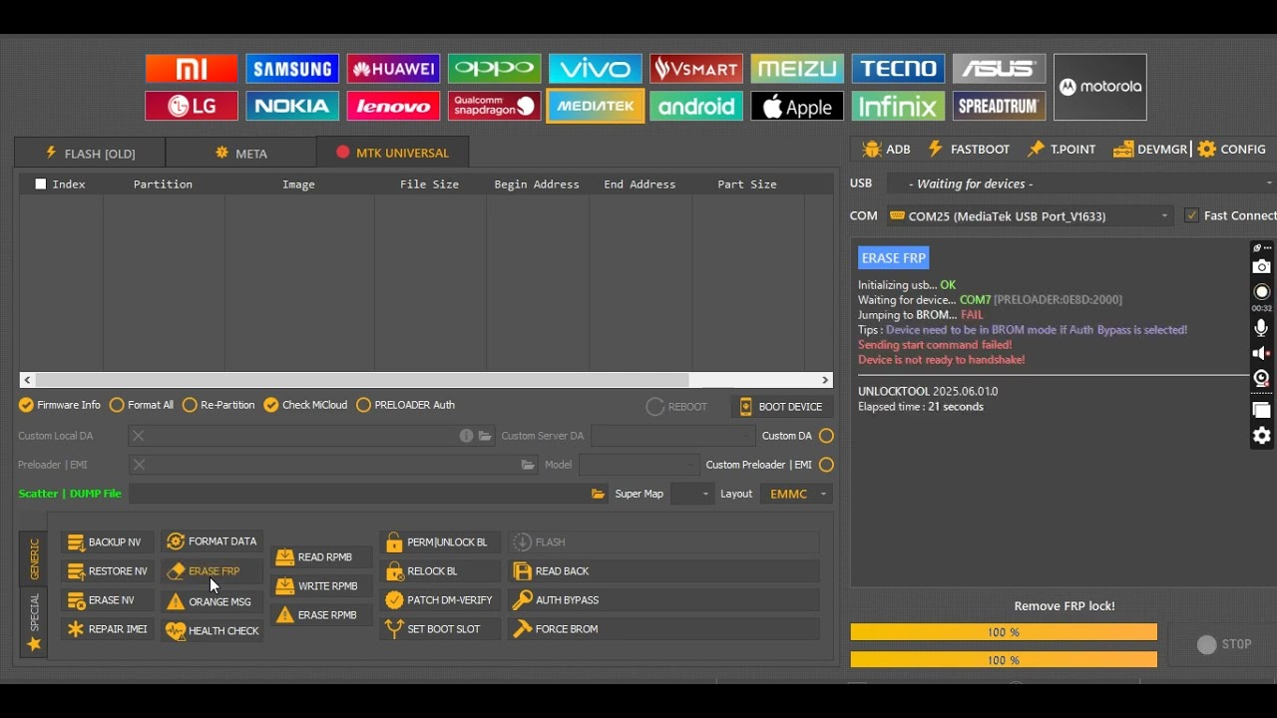Open the Custom Server DA dropdown
Viewport: 1277px width, 718px height.
click(x=673, y=436)
